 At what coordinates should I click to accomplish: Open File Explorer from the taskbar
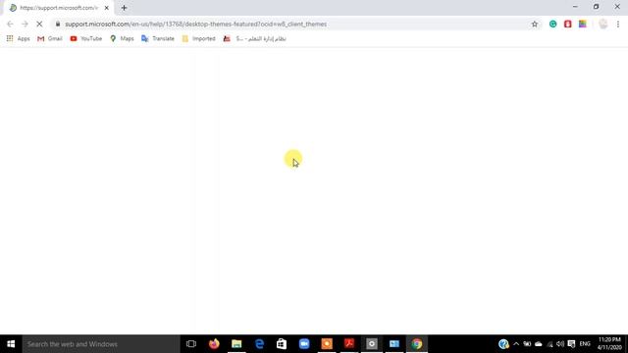tap(236, 344)
